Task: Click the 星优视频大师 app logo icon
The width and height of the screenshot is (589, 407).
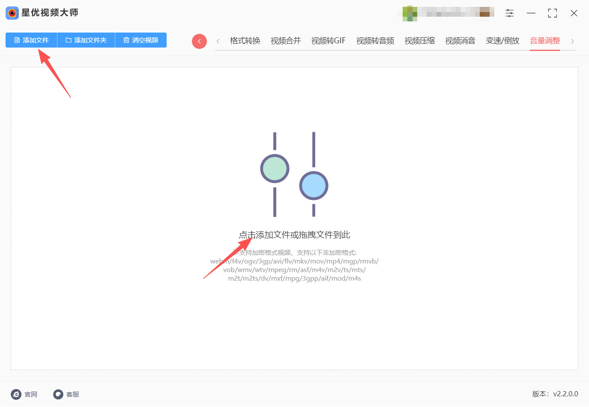Action: tap(12, 13)
